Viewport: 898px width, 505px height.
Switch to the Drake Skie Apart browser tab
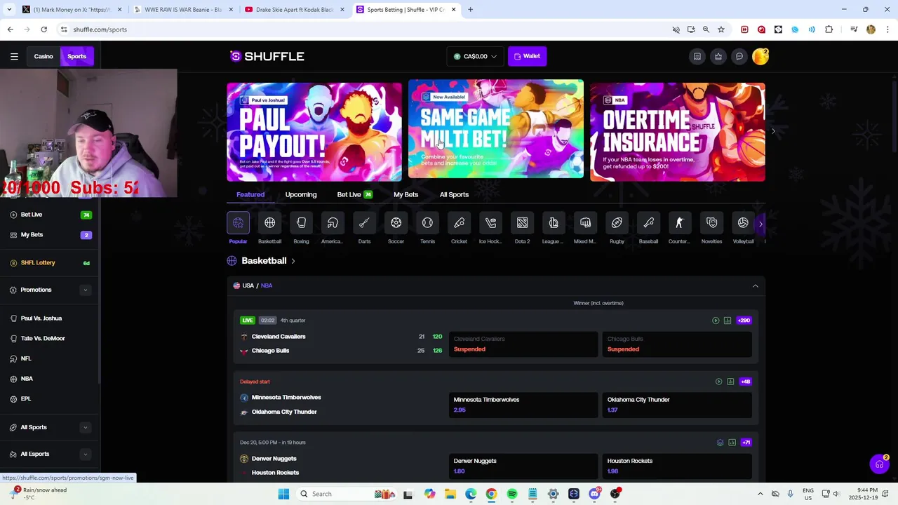[x=293, y=9]
